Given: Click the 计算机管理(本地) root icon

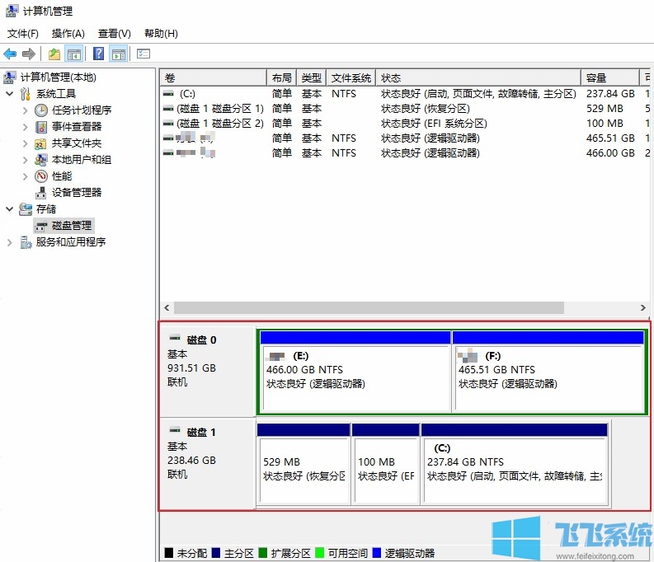Looking at the screenshot, I should coord(10,77).
